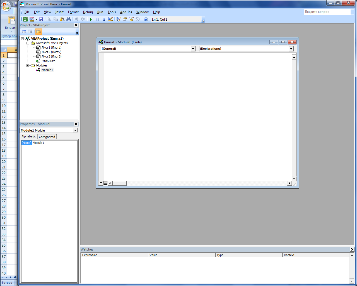Toggle Folders view in Project panel

[38, 32]
